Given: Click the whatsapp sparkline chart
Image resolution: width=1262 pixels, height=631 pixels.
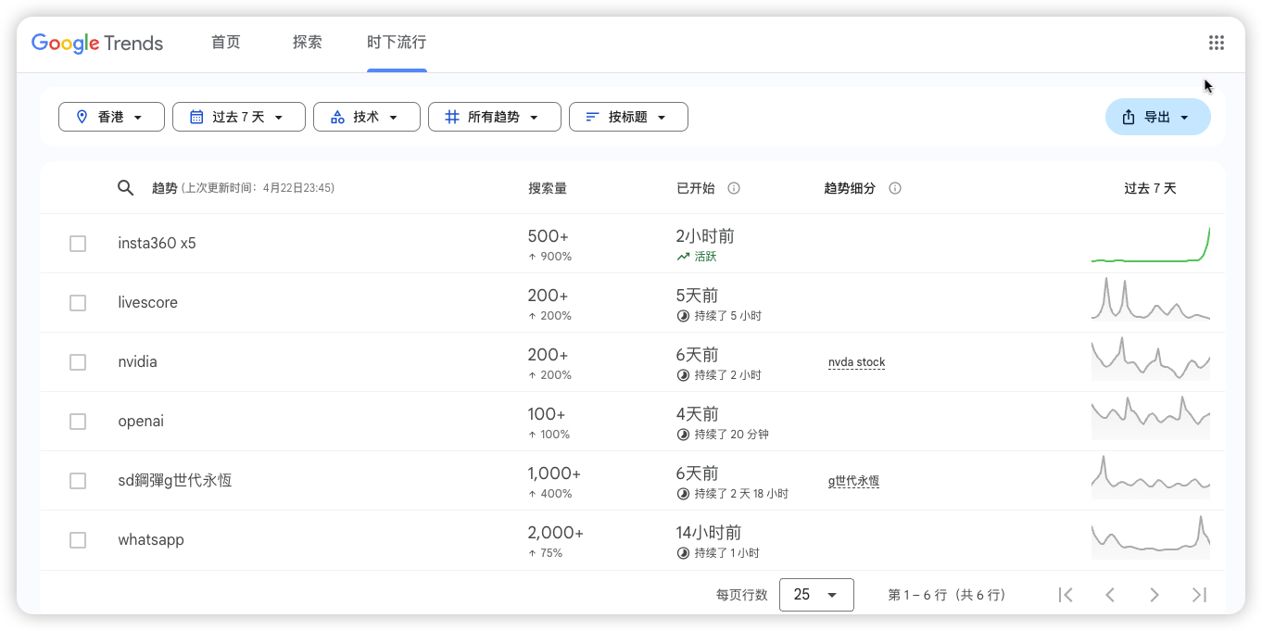Looking at the screenshot, I should point(1151,536).
